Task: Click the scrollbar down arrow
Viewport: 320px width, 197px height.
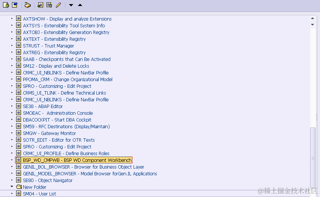Action: pyautogui.click(x=312, y=25)
